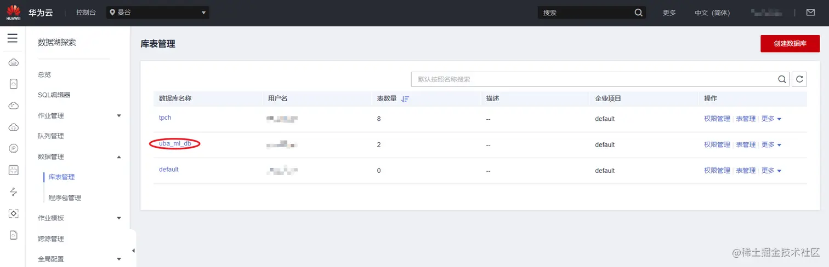Open 更多 dropdown for uba_ml_db row

coord(771,145)
